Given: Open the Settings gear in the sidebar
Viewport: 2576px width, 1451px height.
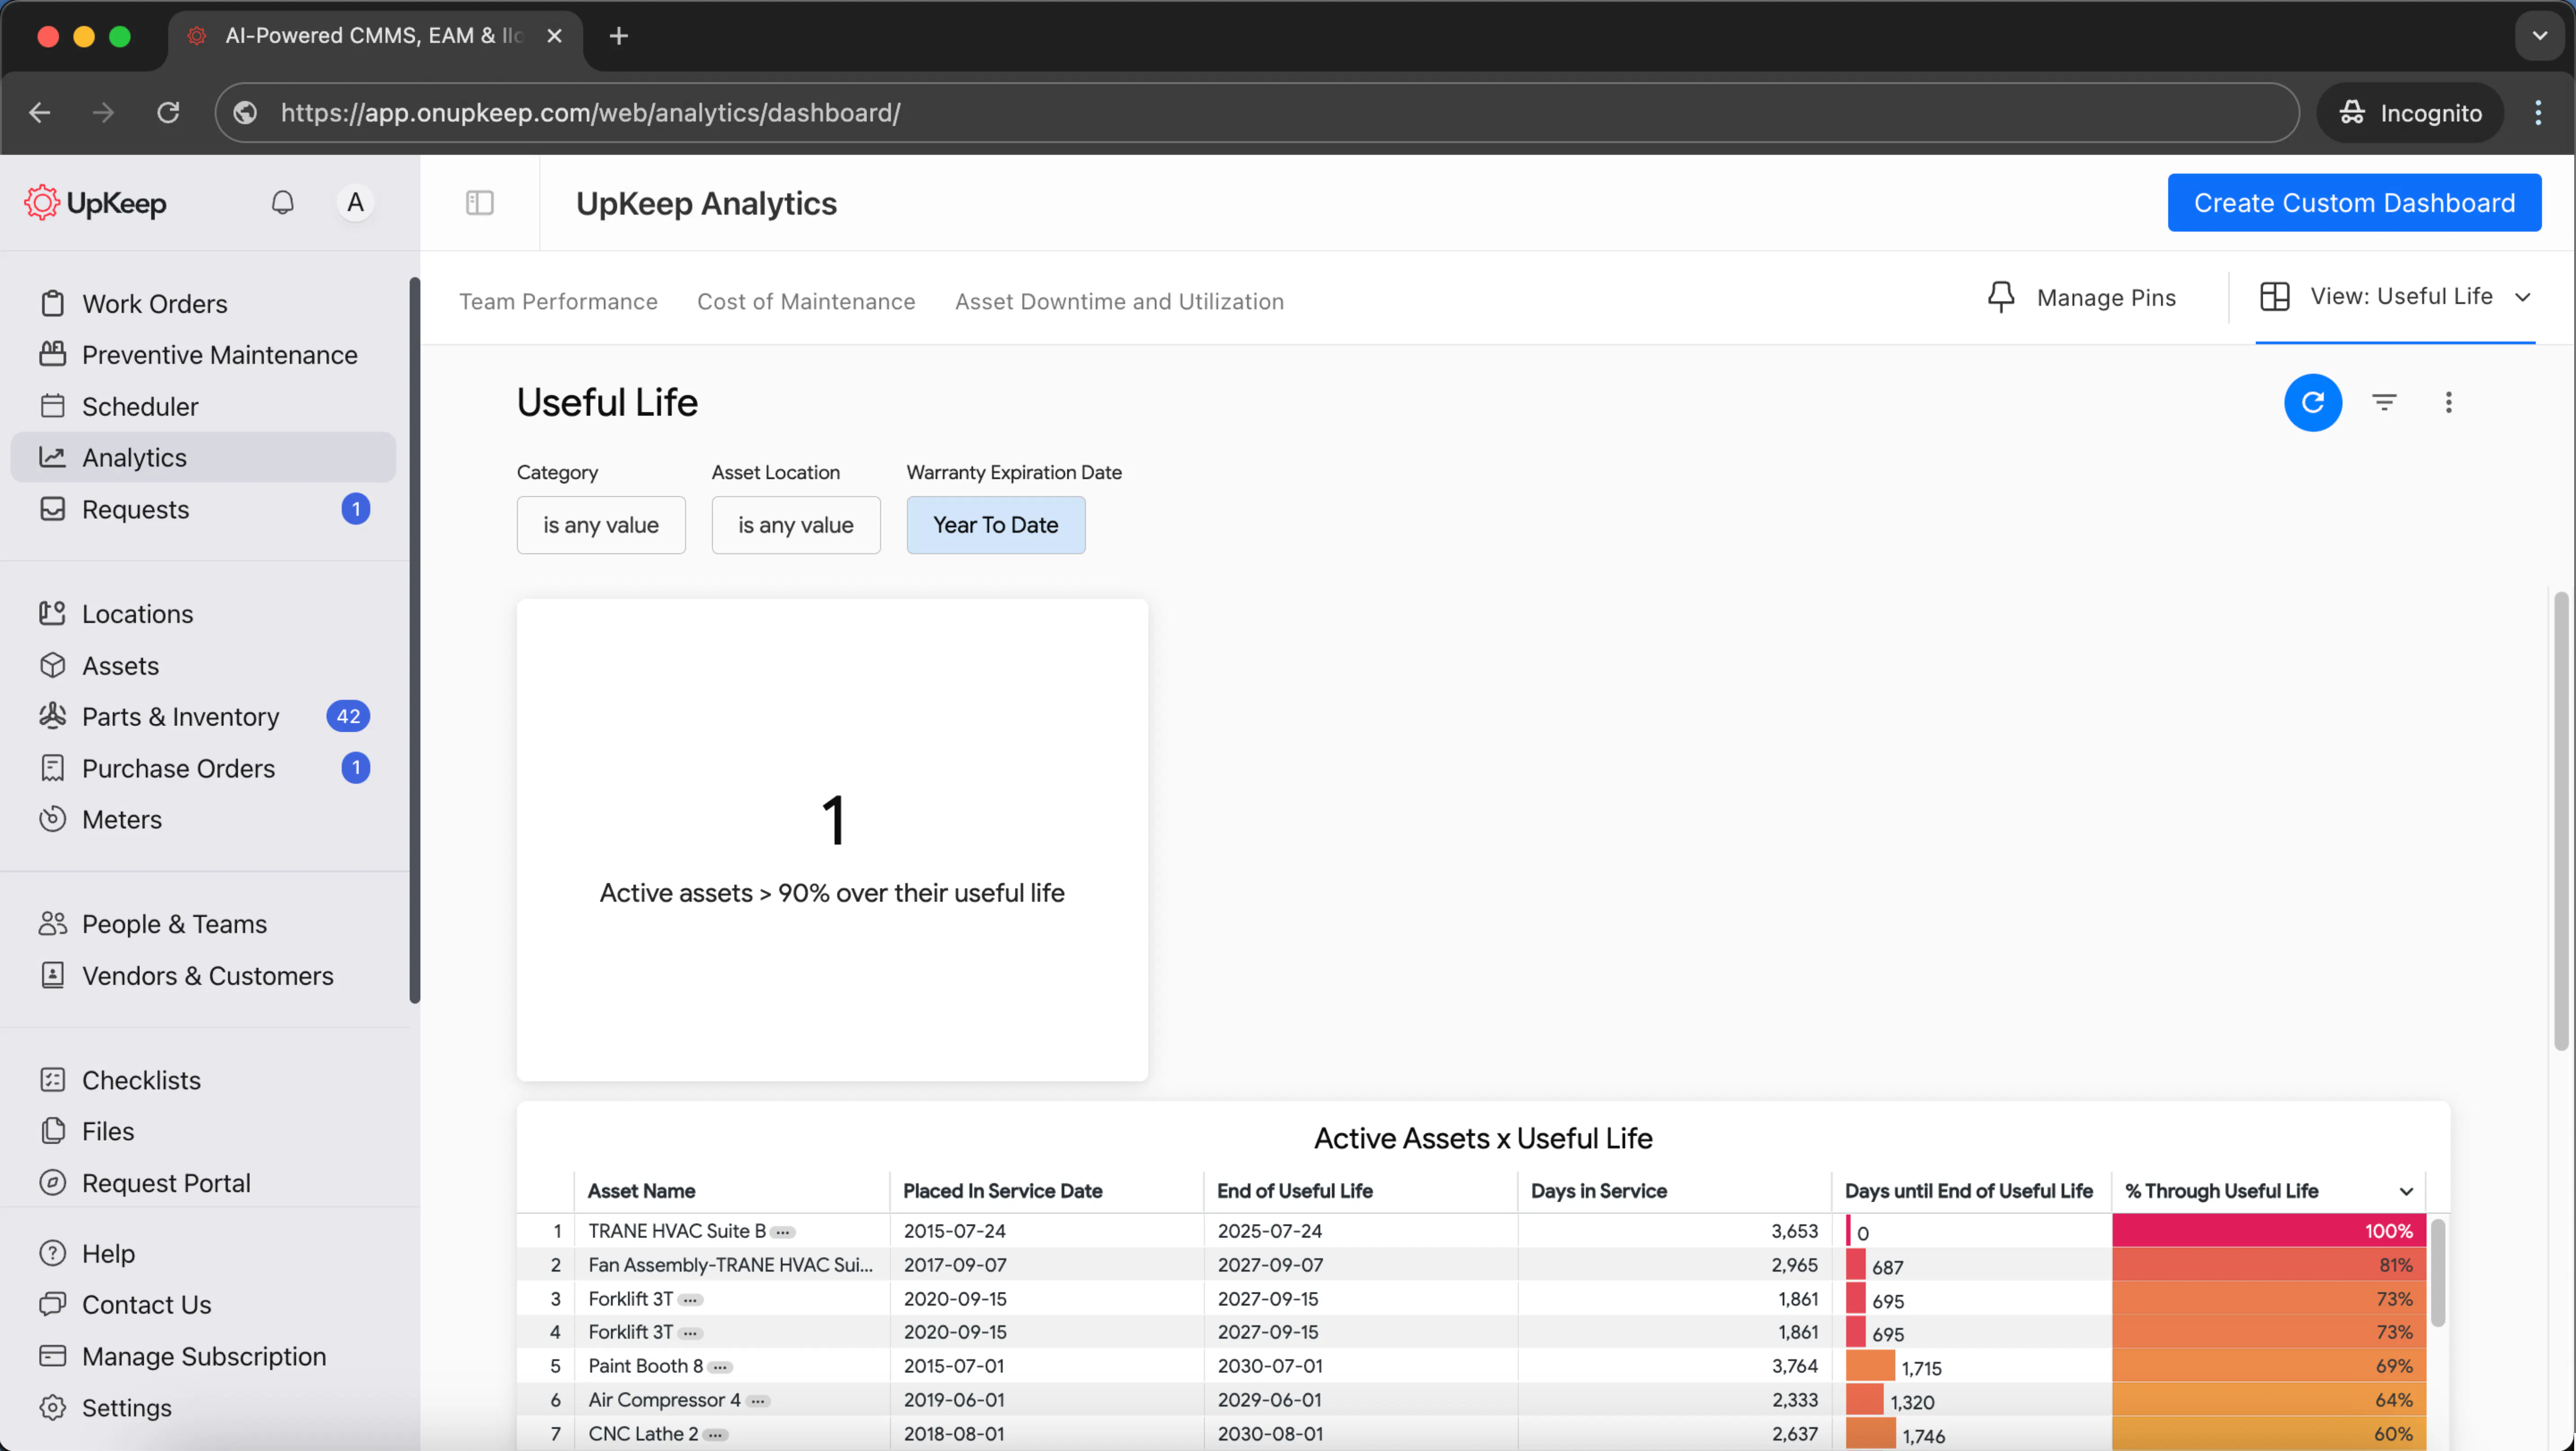Looking at the screenshot, I should 53,1407.
